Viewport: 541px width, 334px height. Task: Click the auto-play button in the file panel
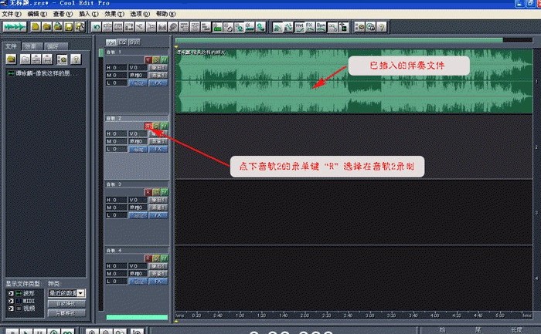[66, 304]
